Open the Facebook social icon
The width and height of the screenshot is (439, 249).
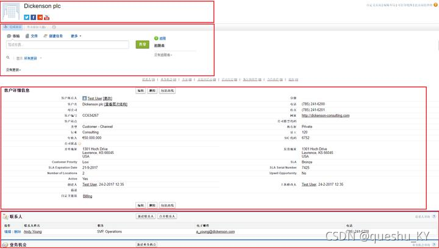34,17
